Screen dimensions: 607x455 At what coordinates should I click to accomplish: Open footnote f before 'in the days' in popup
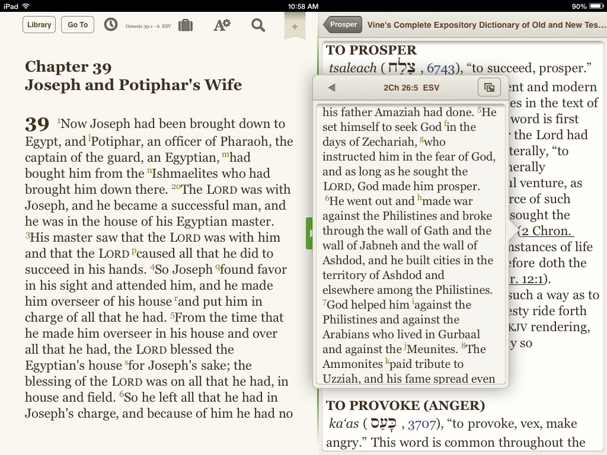(445, 124)
